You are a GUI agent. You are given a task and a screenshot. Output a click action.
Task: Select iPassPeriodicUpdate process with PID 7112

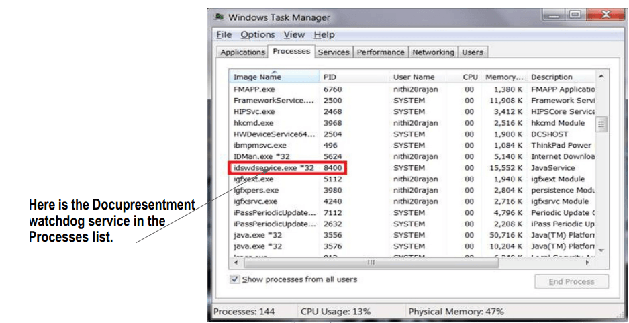point(412,213)
